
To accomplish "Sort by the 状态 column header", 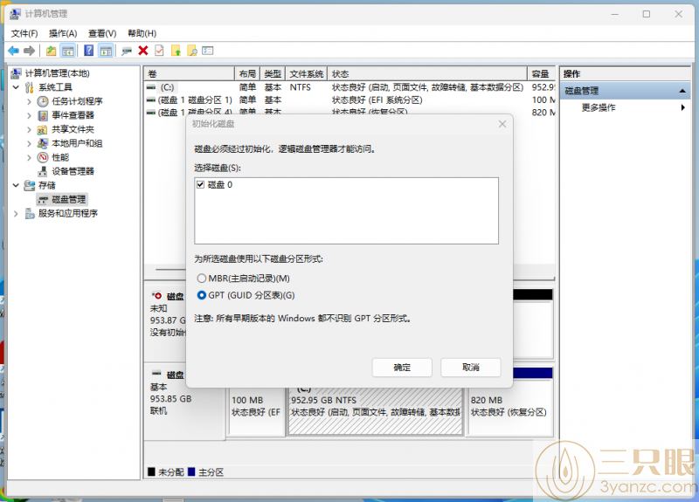I will tap(427, 73).
